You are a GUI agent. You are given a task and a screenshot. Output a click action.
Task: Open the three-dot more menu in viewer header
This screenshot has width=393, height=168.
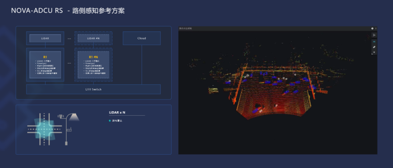376,28
